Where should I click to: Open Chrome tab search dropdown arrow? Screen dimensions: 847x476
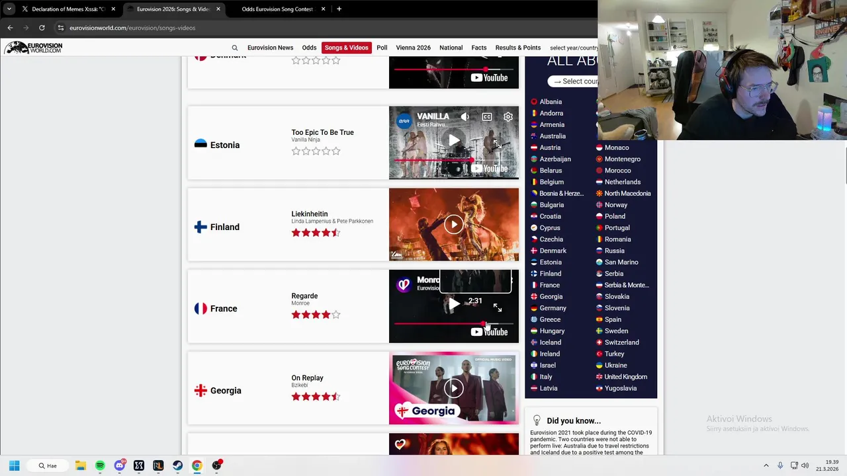coord(9,9)
